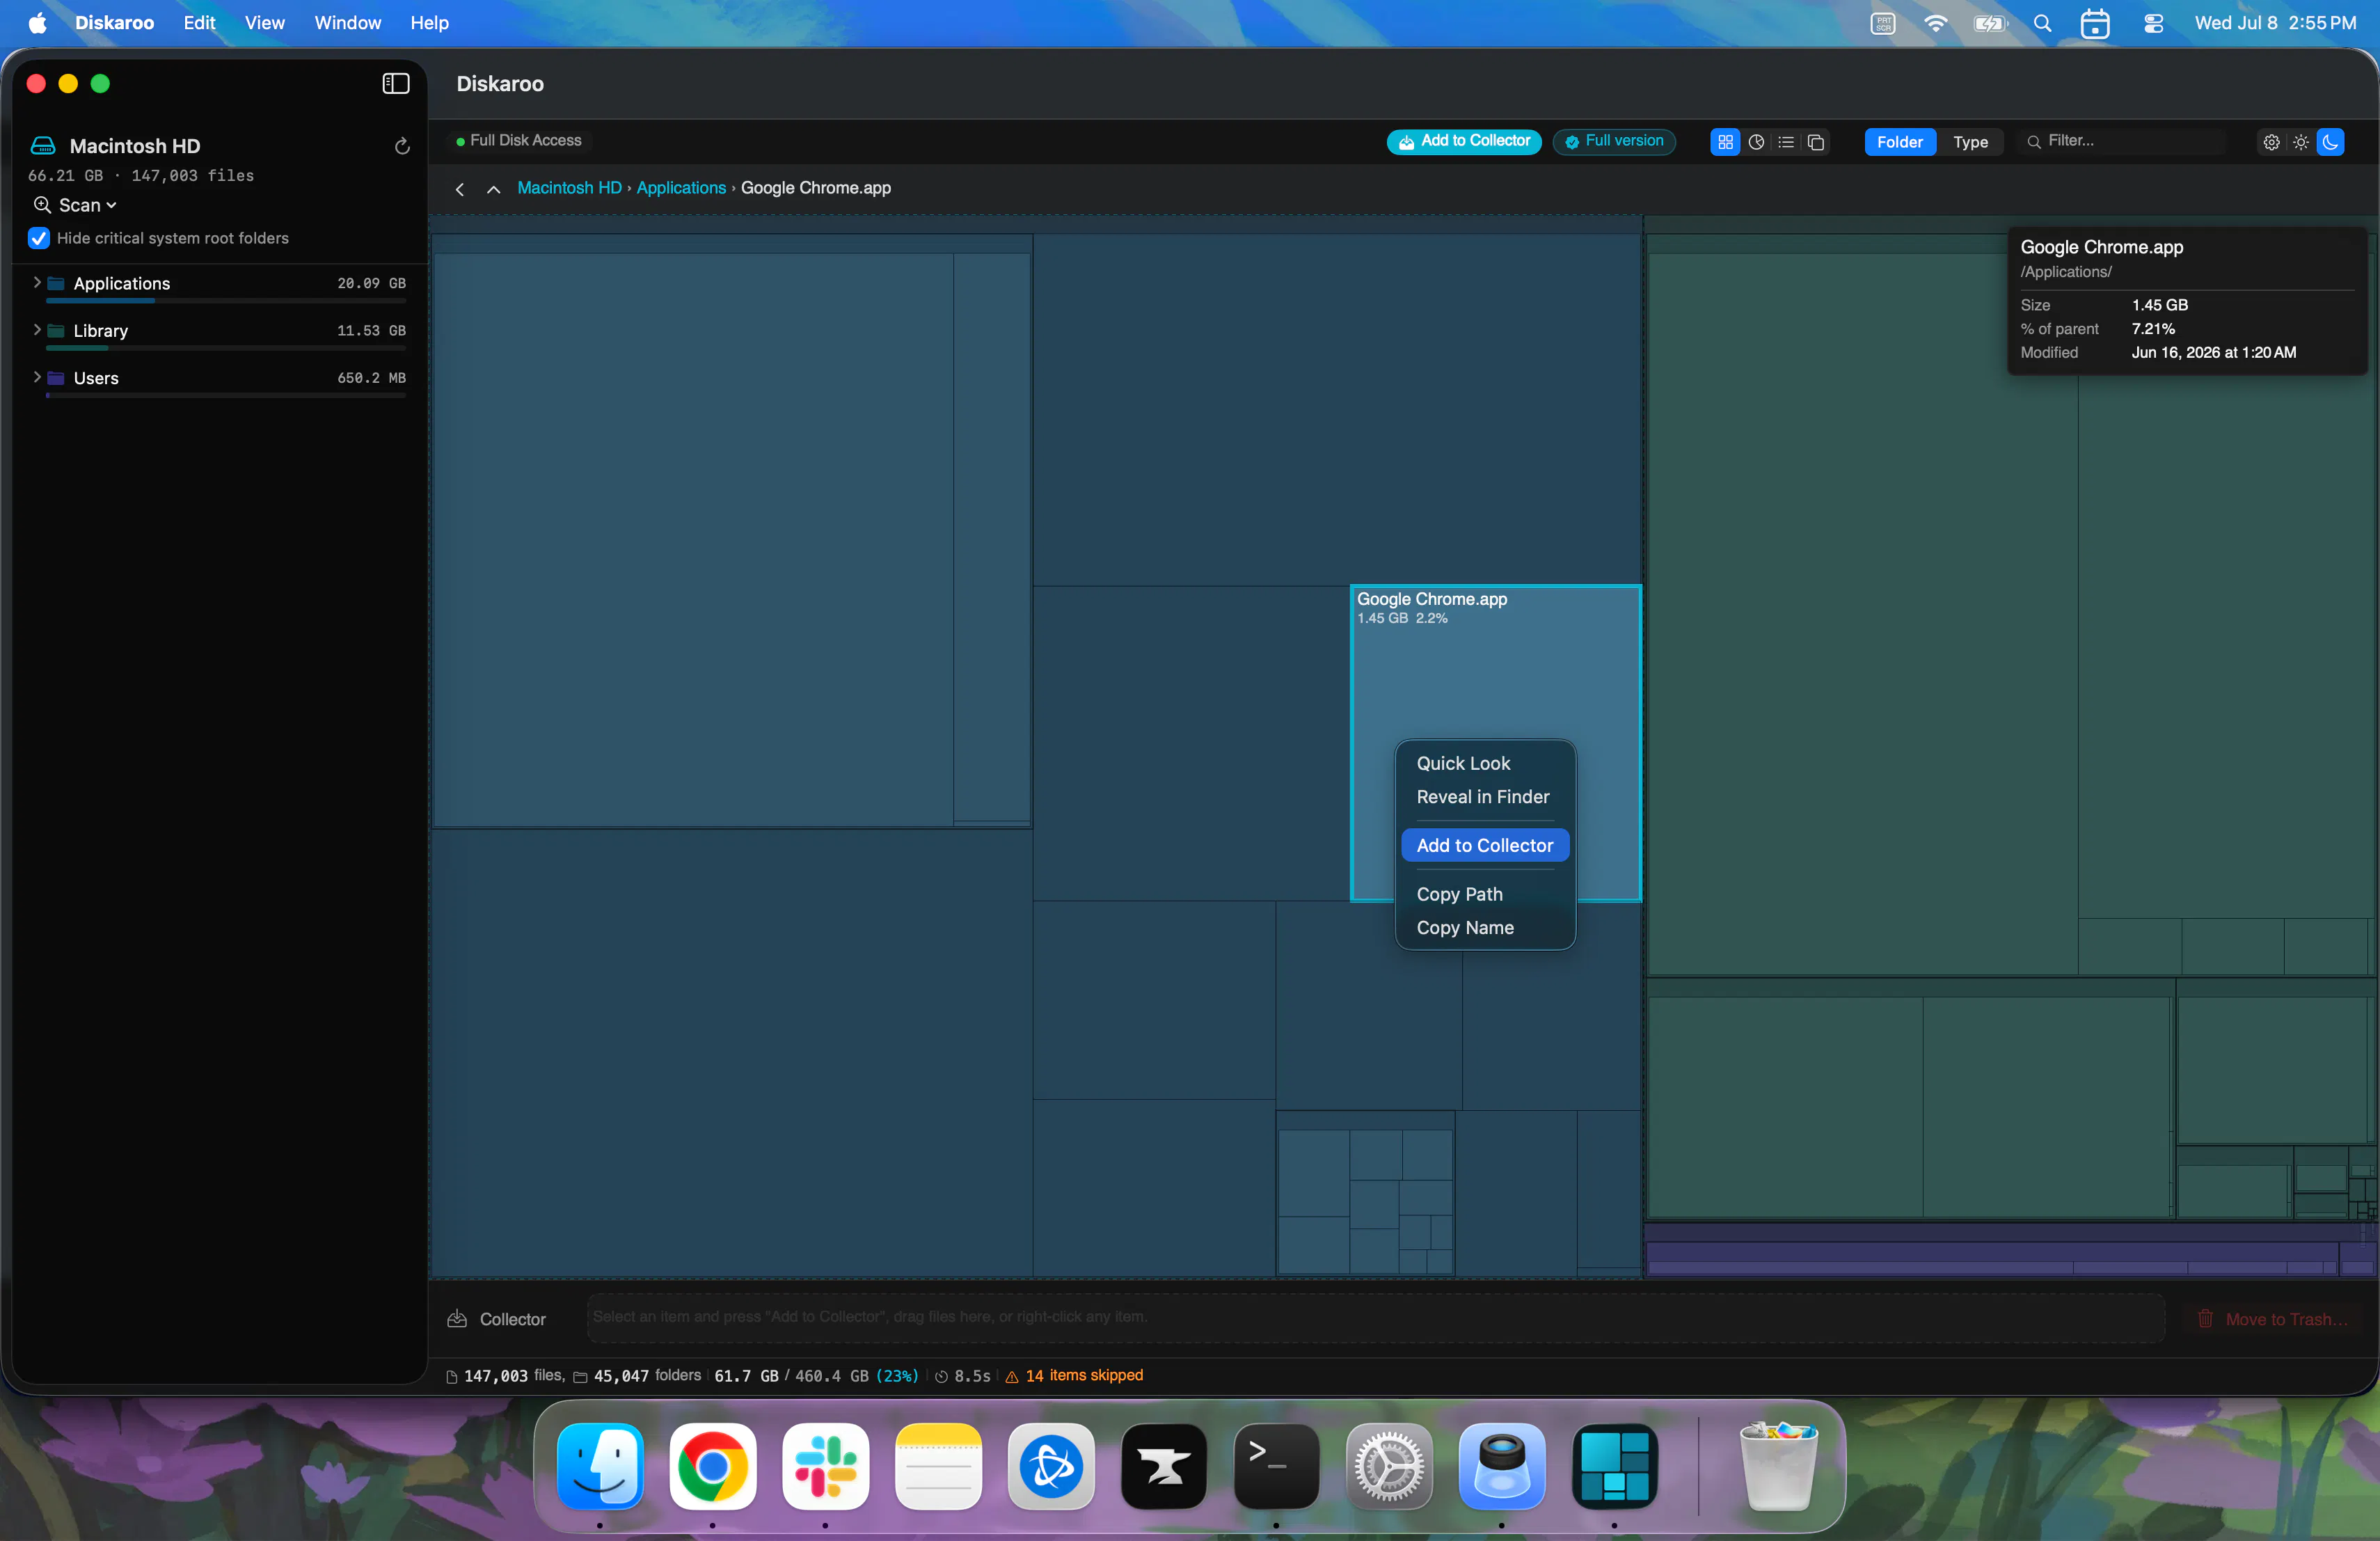Switch to list view
This screenshot has width=2380, height=1541.
point(1786,142)
